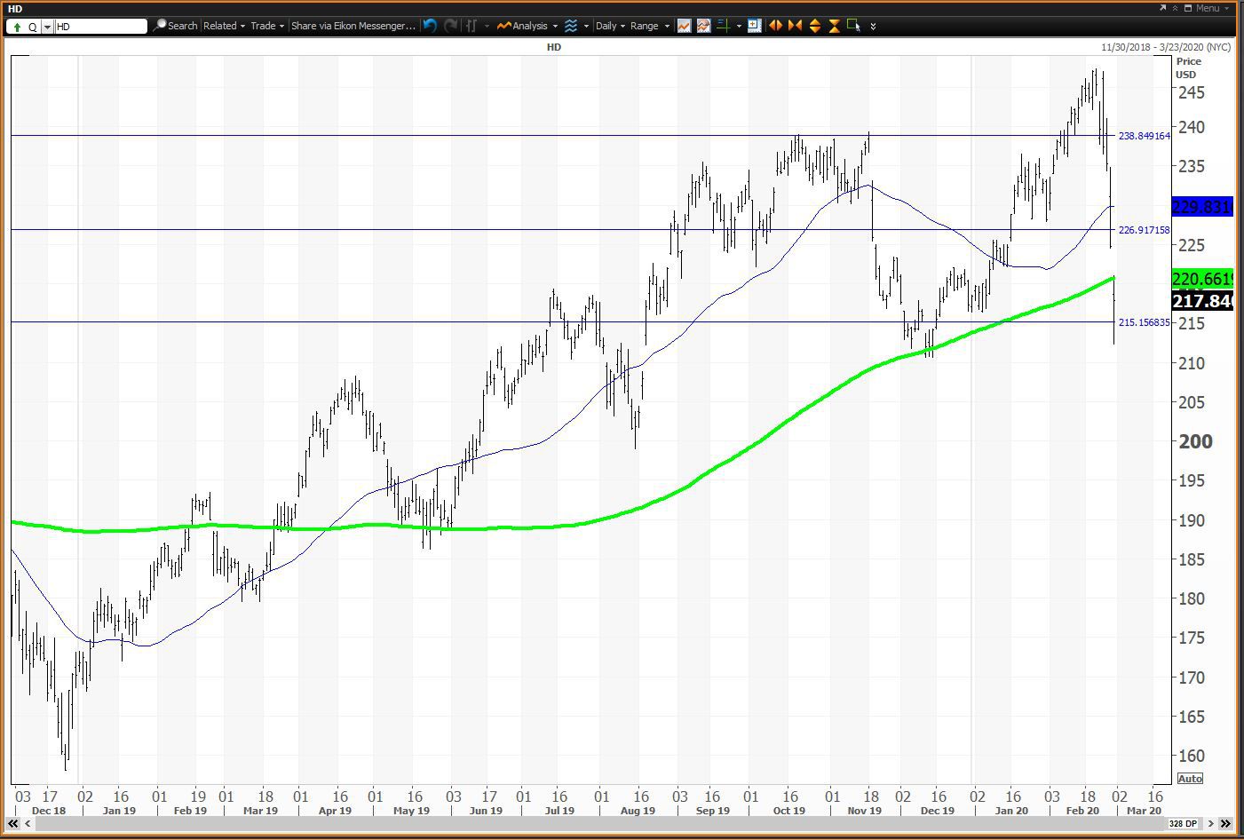This screenshot has height=840, width=1244.
Task: Open the Daily interval dropdown
Action: [610, 26]
